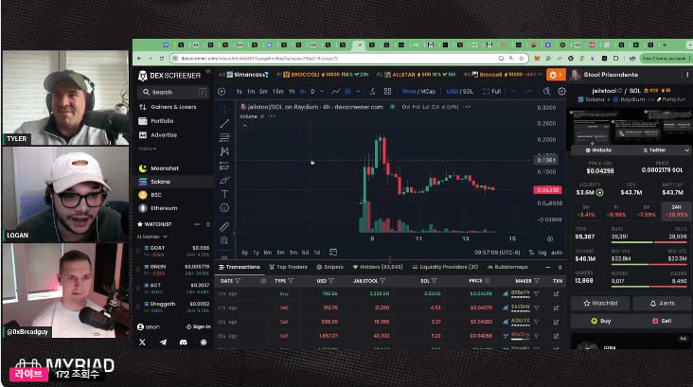Image resolution: width=693 pixels, height=387 pixels.
Task: Click the undo arrow in the chart toolbar
Action: tap(513, 92)
